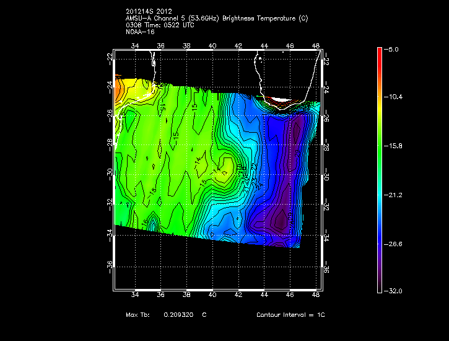Click the NOAA-16 satellite label
Screen dimensions: 449x341
[140, 31]
